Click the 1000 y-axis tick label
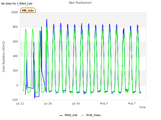Image resolution: width=161 pixels, height=120 pixels. 15,12
